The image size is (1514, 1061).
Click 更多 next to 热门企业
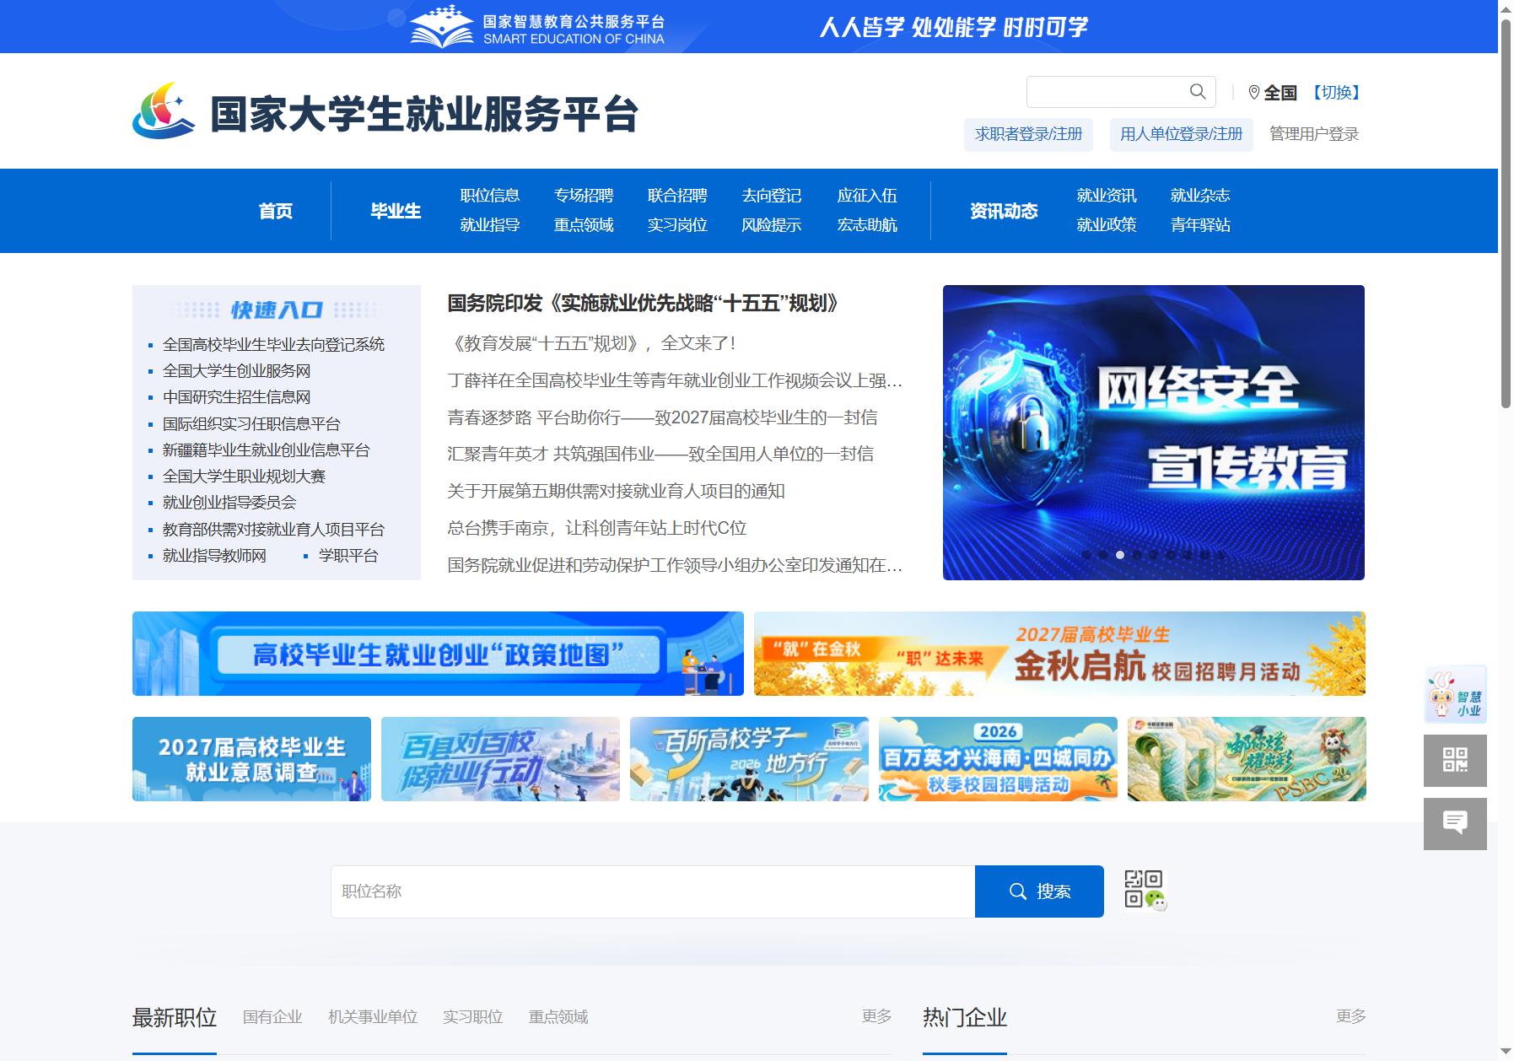(1350, 1016)
